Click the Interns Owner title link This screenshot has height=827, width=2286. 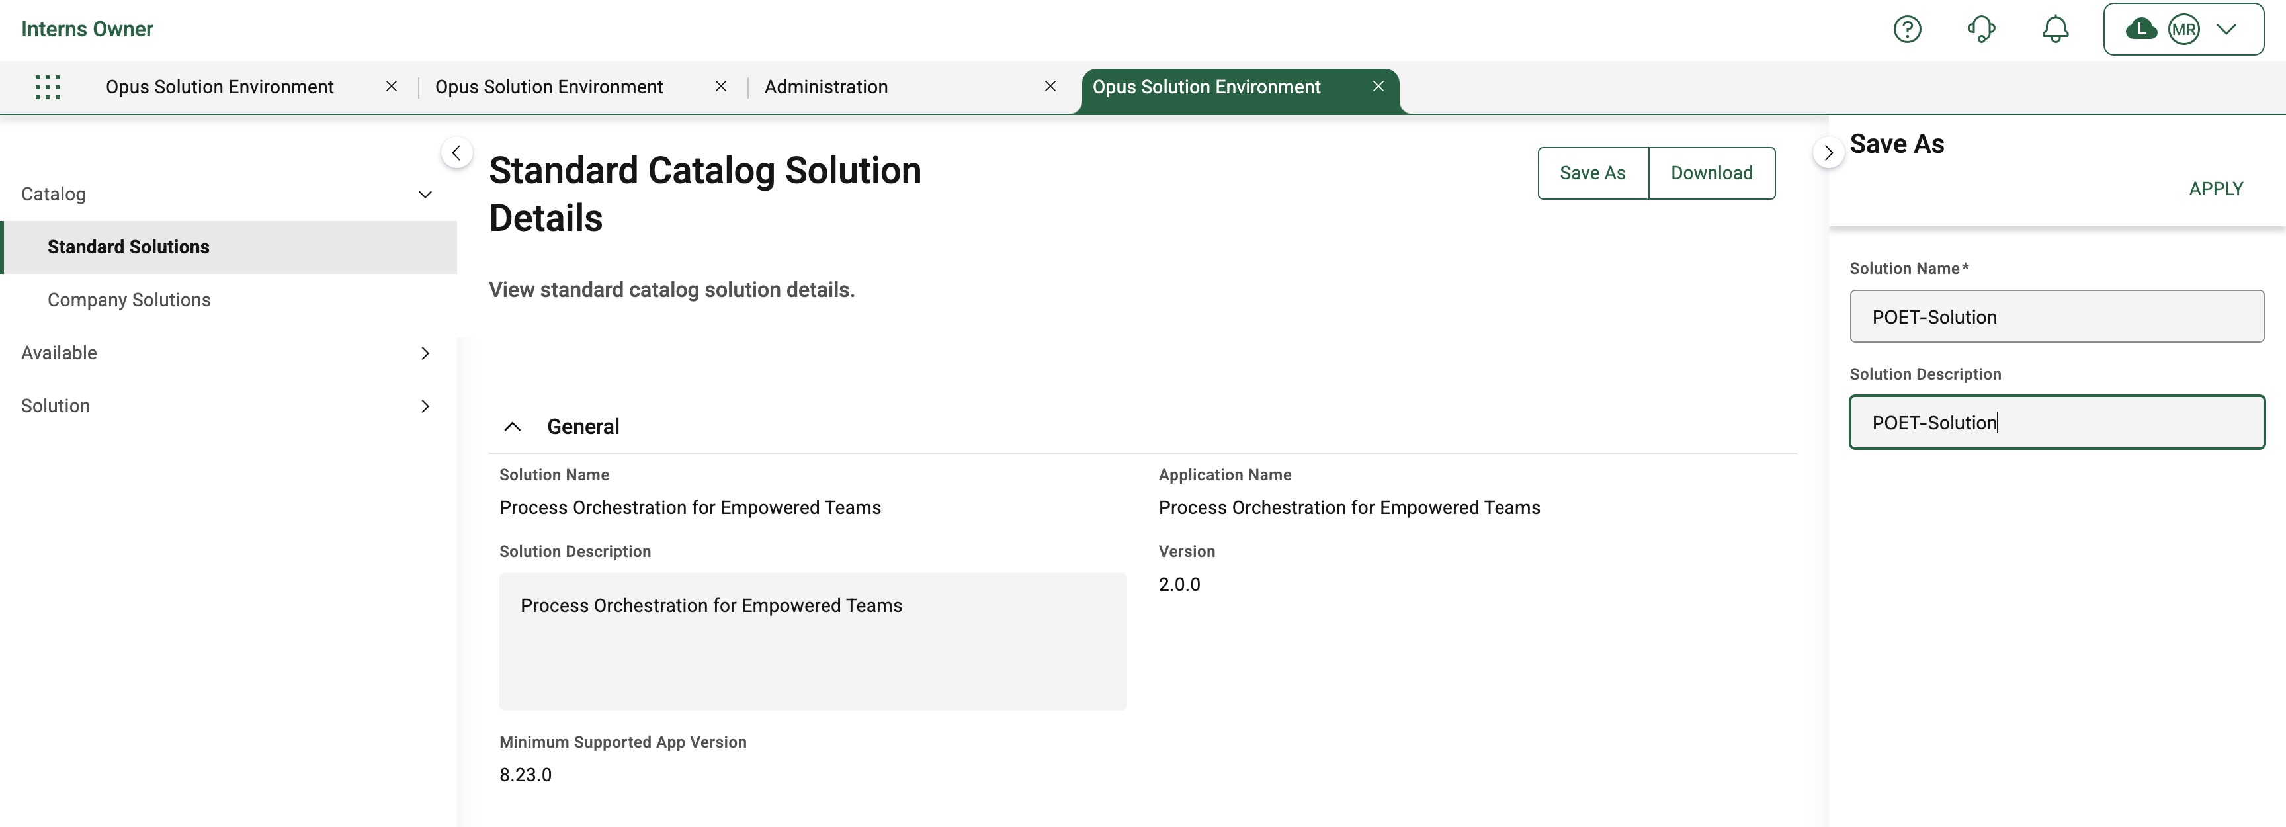tap(87, 29)
